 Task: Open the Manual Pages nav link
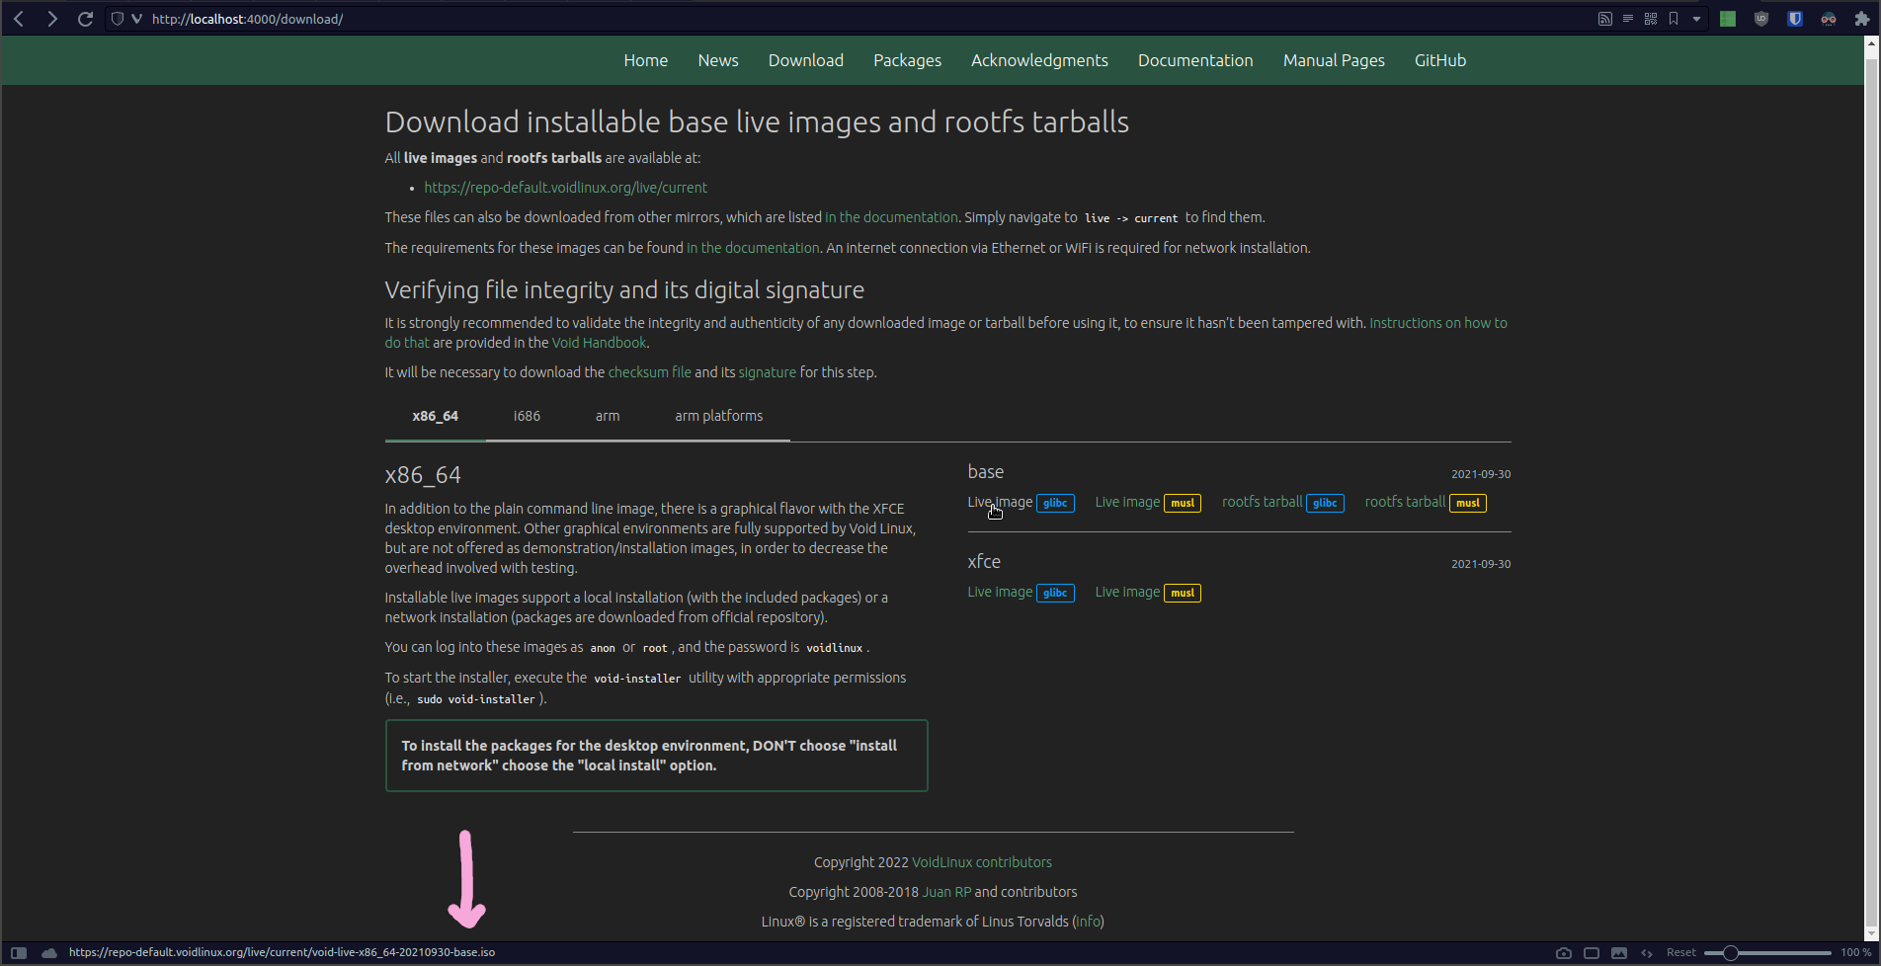(x=1334, y=60)
